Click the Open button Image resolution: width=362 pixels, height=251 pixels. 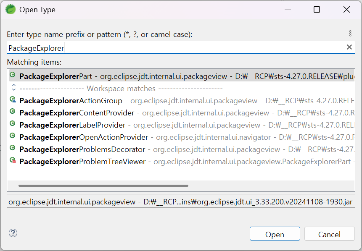275,234
